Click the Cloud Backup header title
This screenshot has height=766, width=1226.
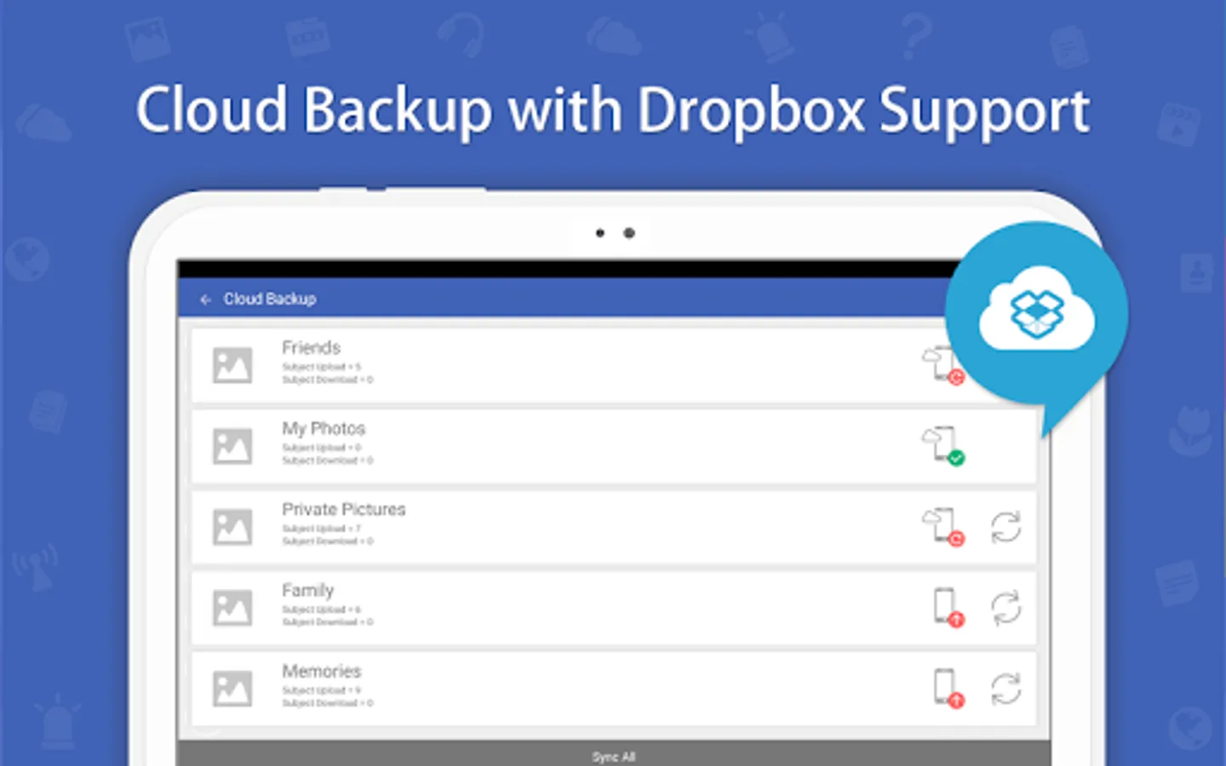pyautogui.click(x=270, y=299)
